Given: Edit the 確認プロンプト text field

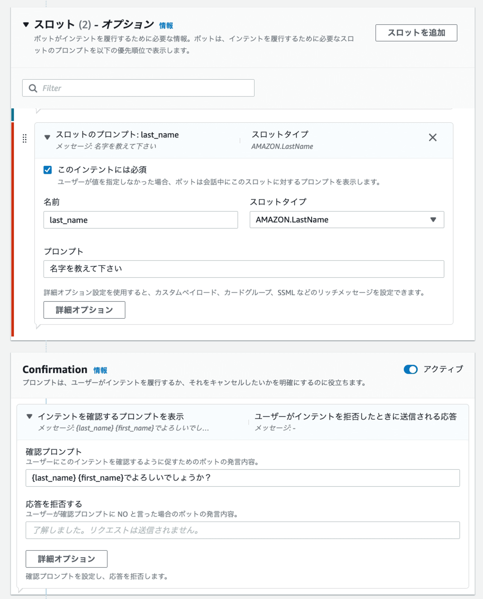Looking at the screenshot, I should [243, 478].
